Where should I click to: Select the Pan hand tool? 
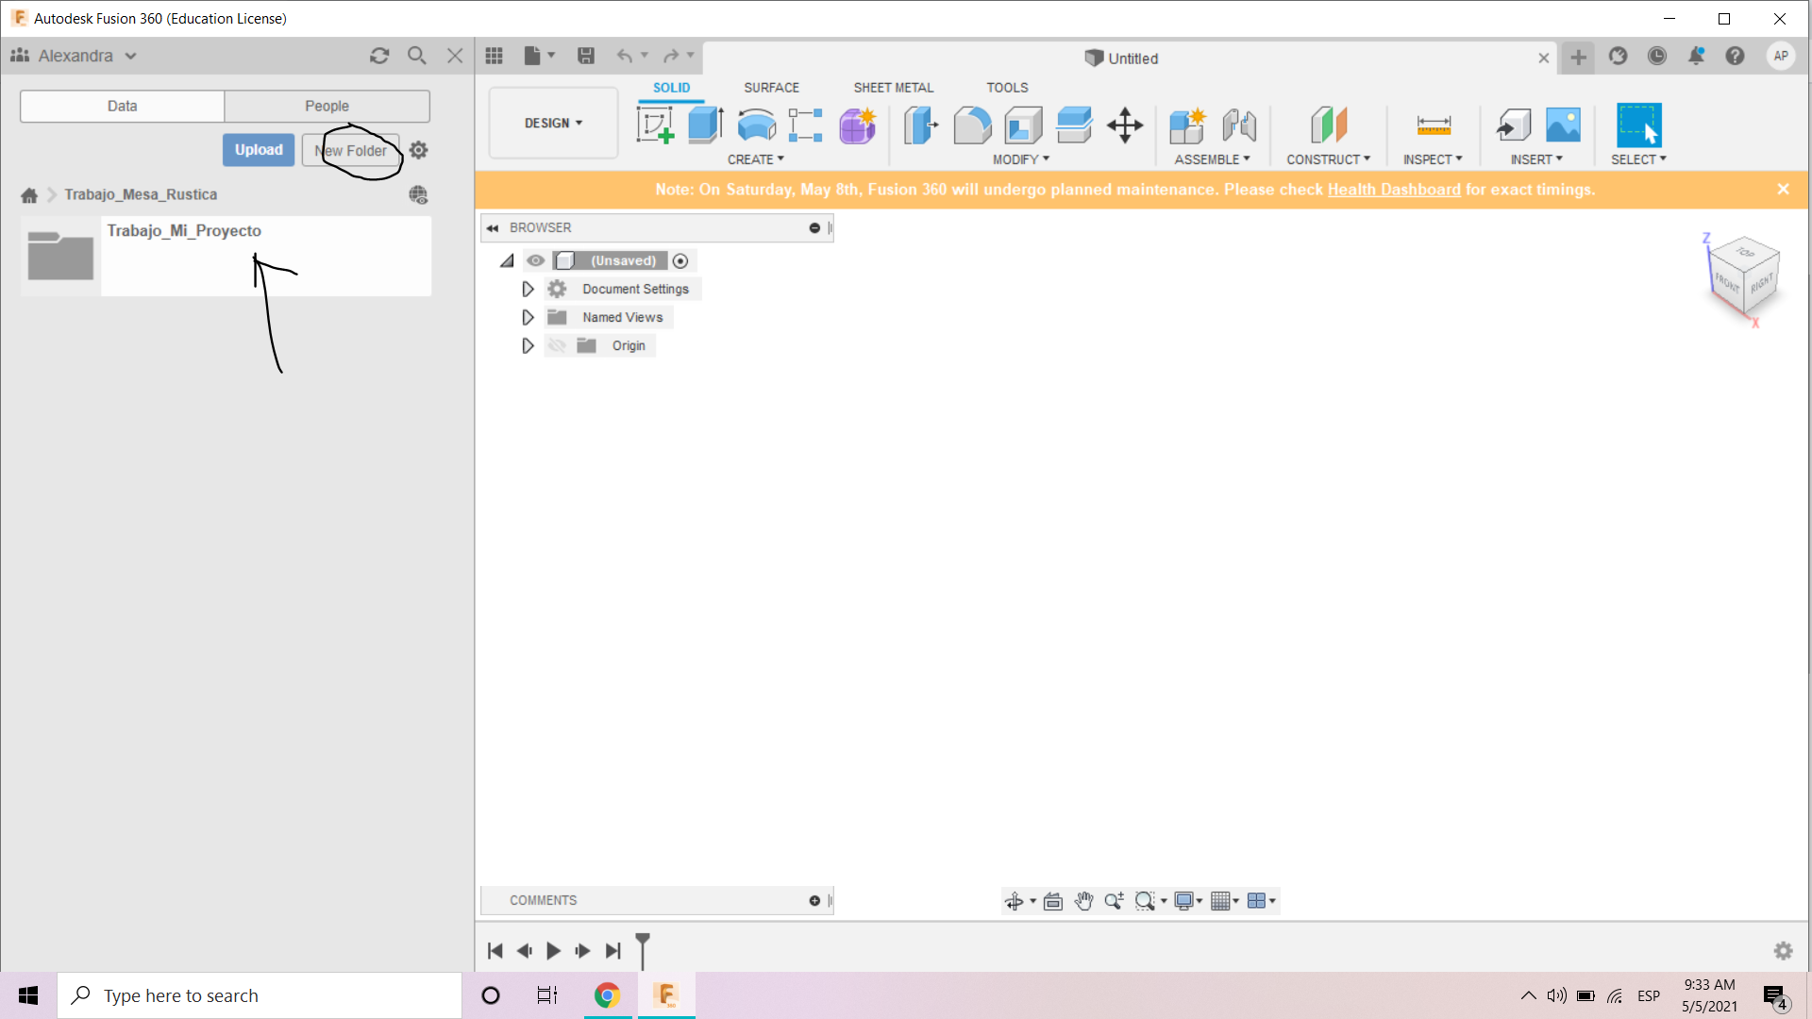[1083, 901]
